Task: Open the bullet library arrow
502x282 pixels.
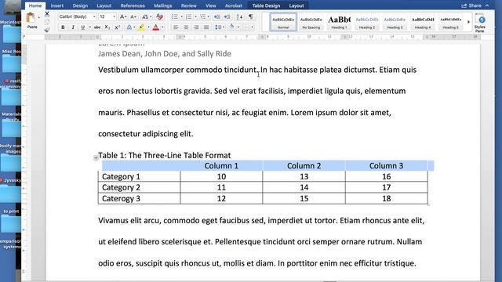Action: 181,16
